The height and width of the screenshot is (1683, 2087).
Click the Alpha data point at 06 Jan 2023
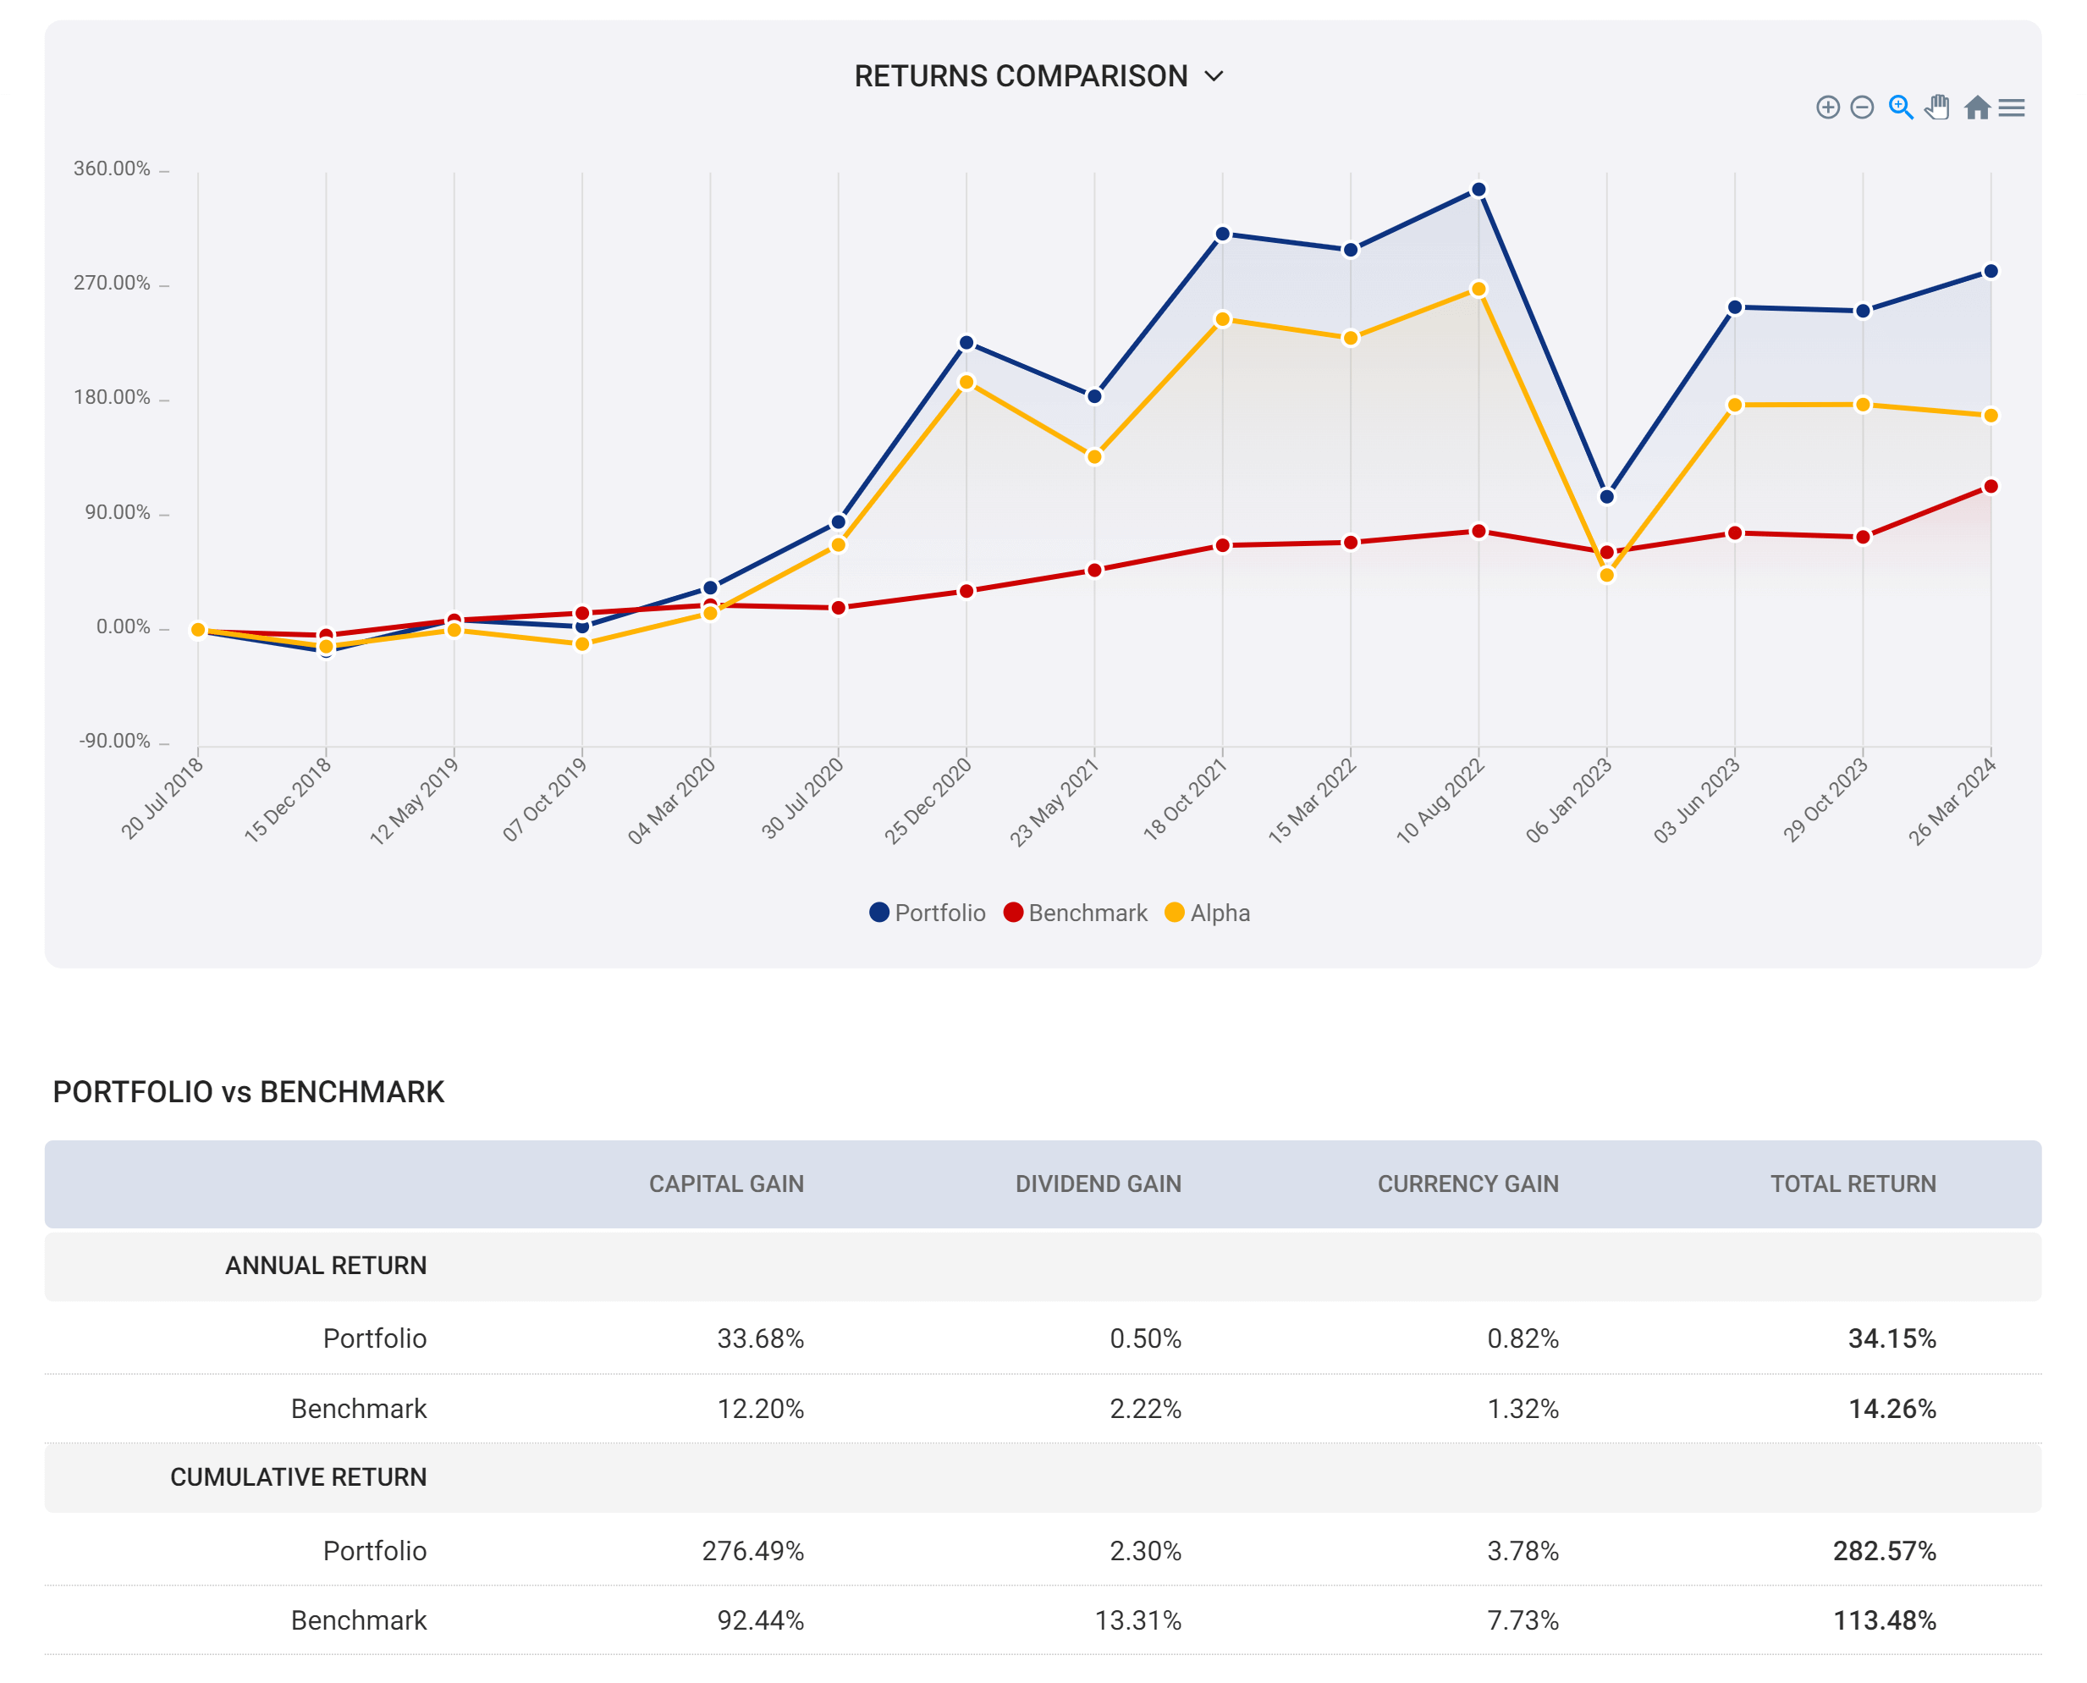point(1606,575)
